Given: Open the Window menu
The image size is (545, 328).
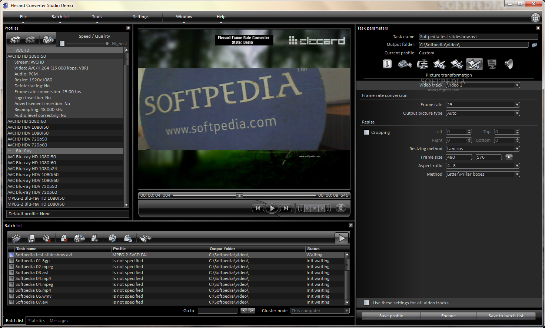Looking at the screenshot, I should (x=184, y=17).
